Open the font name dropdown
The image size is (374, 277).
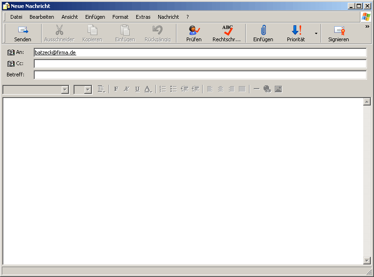click(x=65, y=90)
